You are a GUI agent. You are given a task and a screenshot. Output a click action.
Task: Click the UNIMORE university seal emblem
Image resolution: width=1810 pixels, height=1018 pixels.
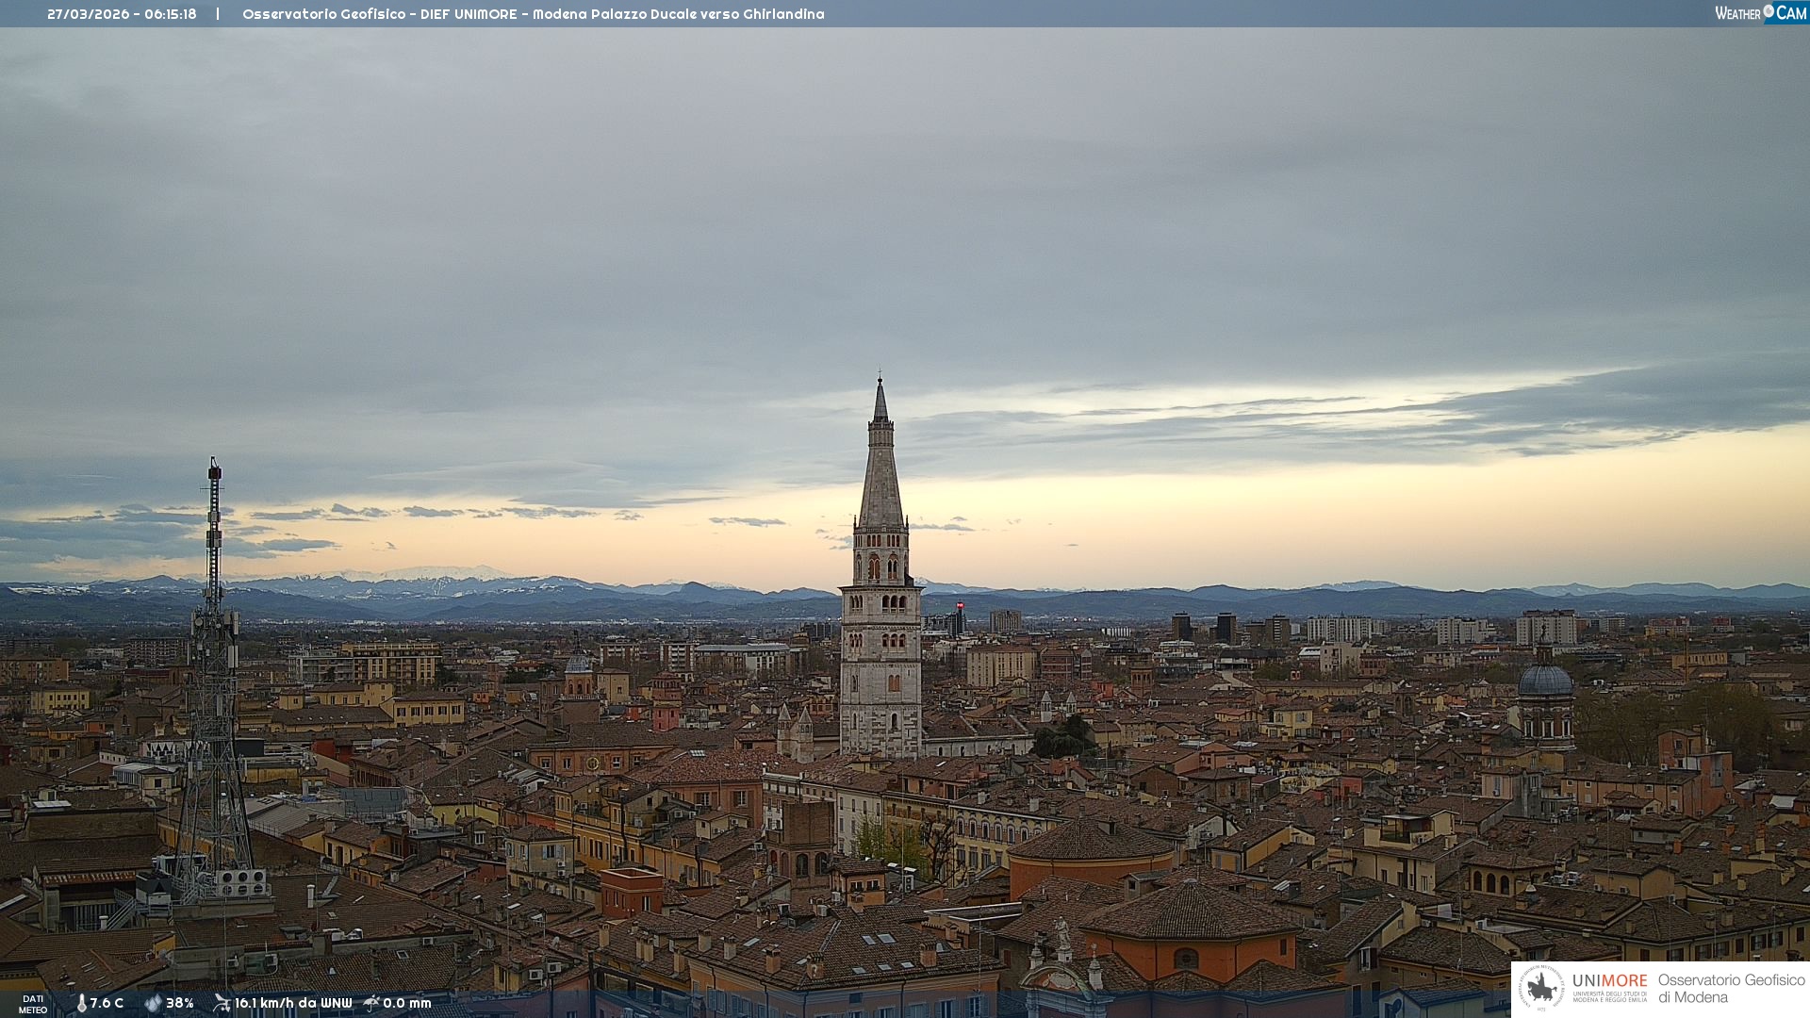[1541, 988]
